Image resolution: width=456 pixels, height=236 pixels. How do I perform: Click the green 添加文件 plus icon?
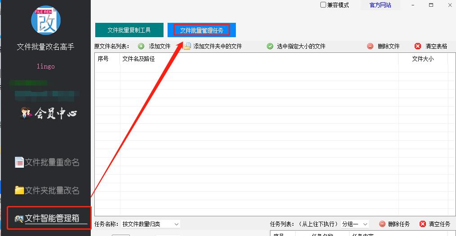point(141,47)
